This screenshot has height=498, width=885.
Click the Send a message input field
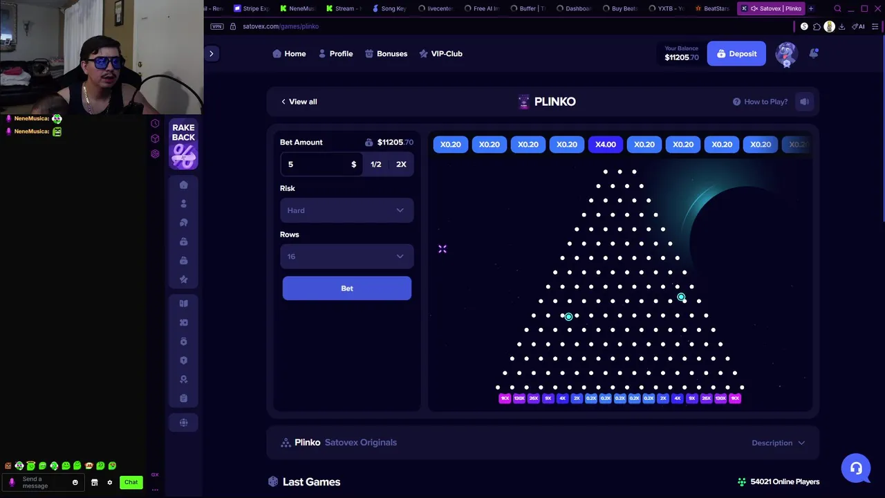(x=43, y=482)
